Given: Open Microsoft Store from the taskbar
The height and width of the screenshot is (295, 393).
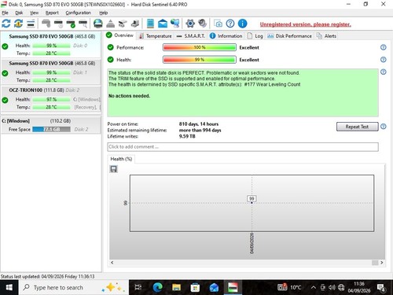Looking at the screenshot, I should (x=195, y=287).
